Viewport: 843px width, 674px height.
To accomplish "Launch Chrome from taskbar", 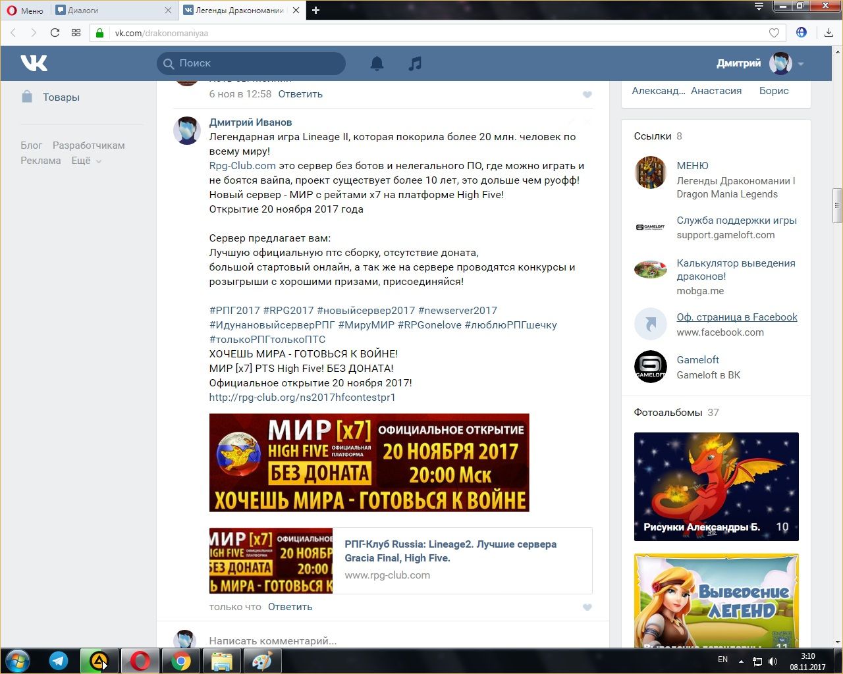I will 181,661.
